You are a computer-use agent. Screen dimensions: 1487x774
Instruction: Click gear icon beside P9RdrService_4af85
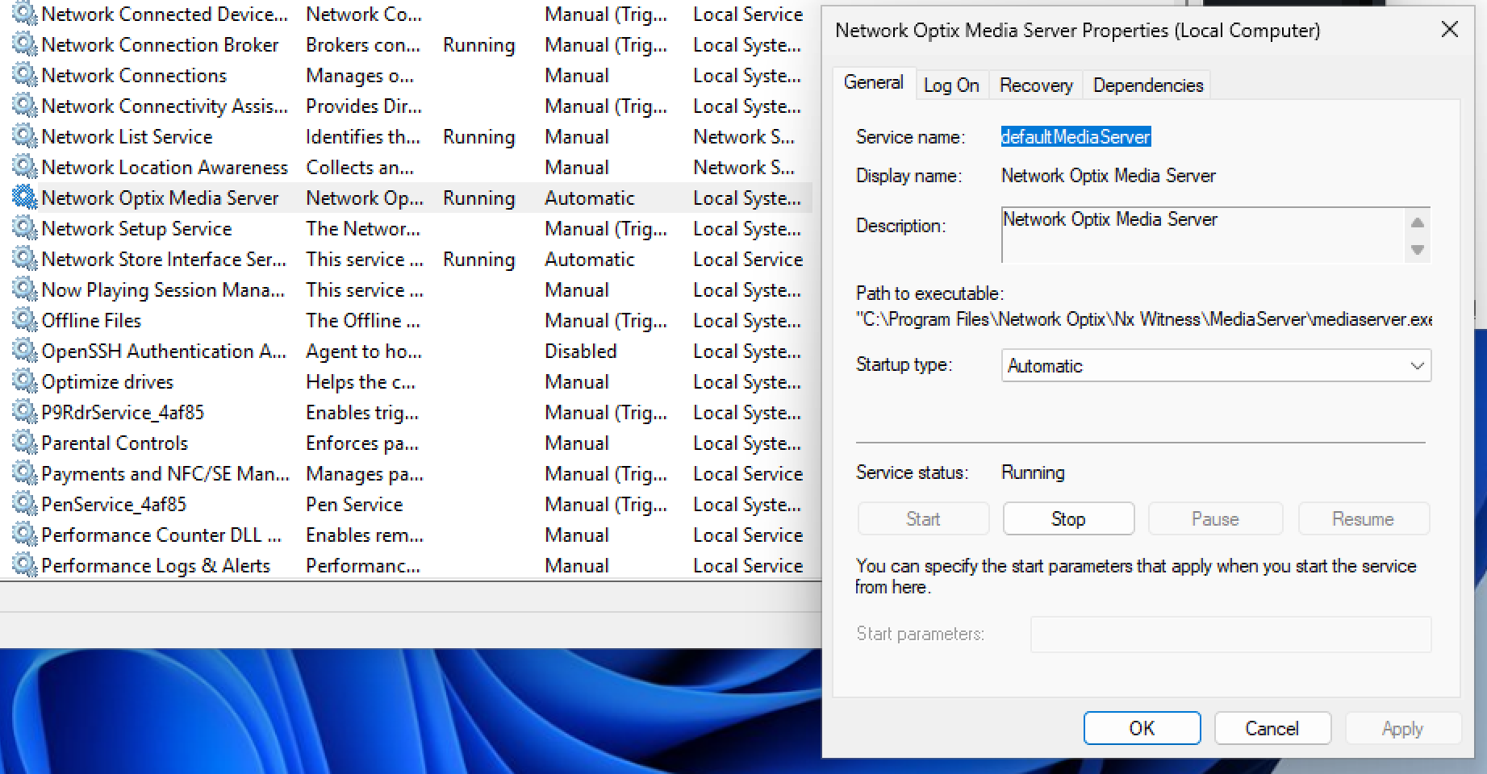25,412
